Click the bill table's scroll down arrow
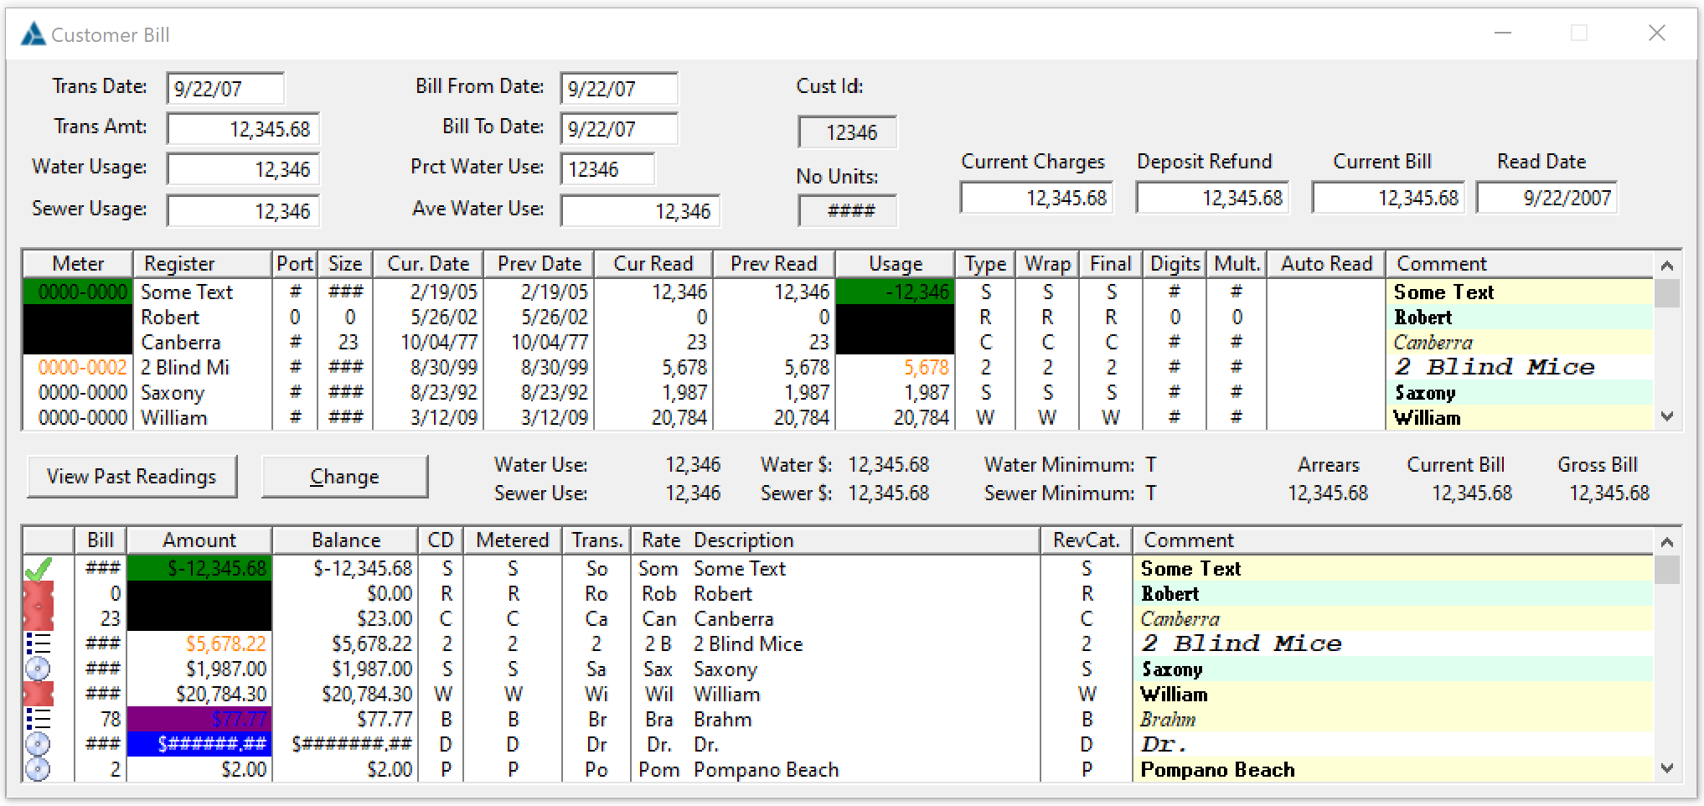This screenshot has height=806, width=1704. point(1666,768)
